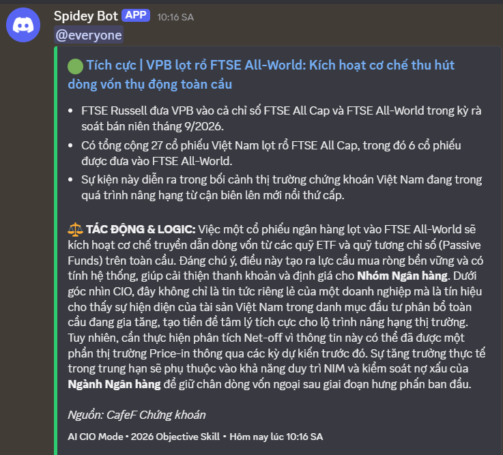Click the 10:16 SA message timestamp
The width and height of the screenshot is (503, 455).
point(175,17)
